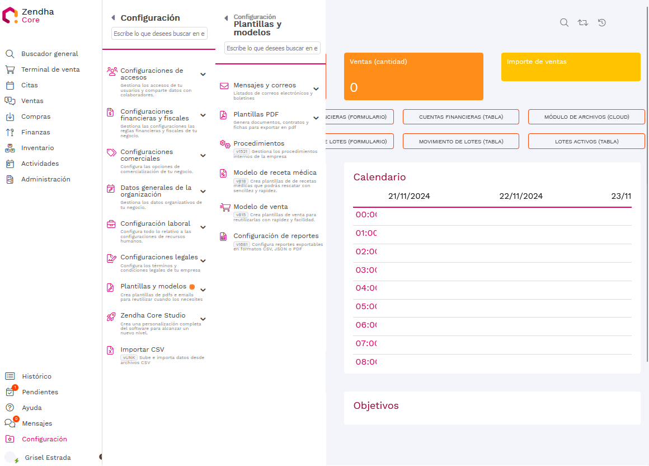Select Importar CSV menu entry
This screenshot has width=649, height=466.
click(x=142, y=349)
